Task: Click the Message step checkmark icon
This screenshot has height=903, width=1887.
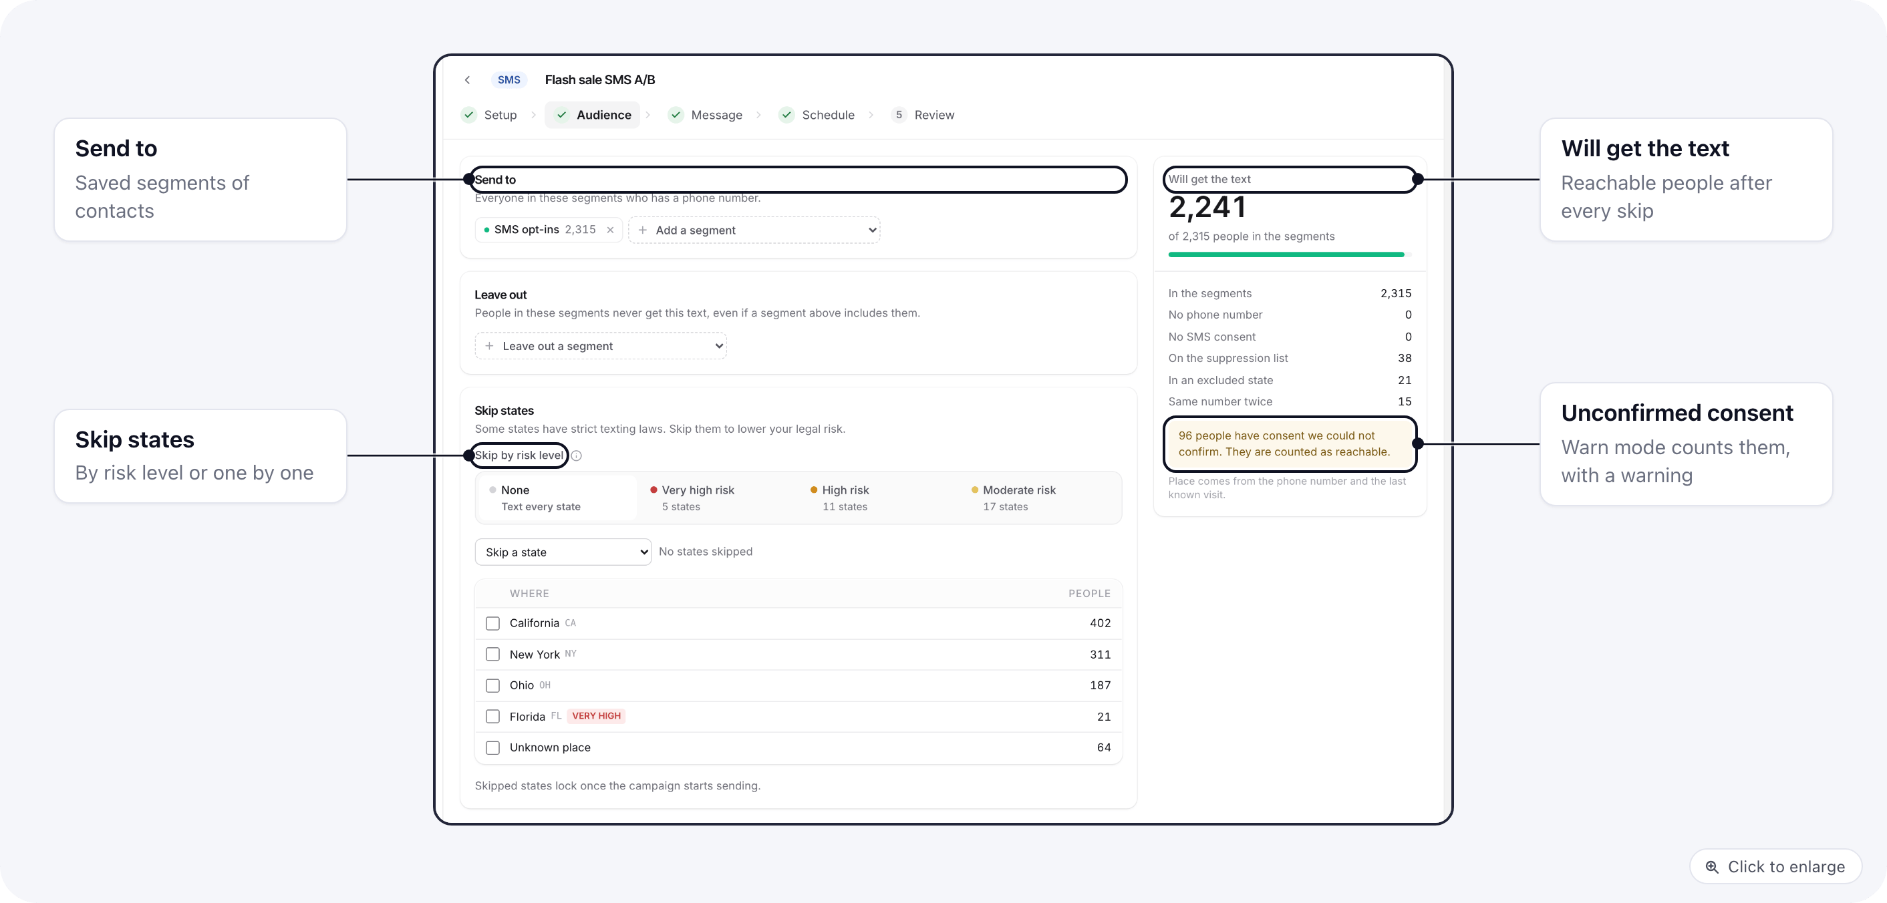Action: tap(676, 115)
